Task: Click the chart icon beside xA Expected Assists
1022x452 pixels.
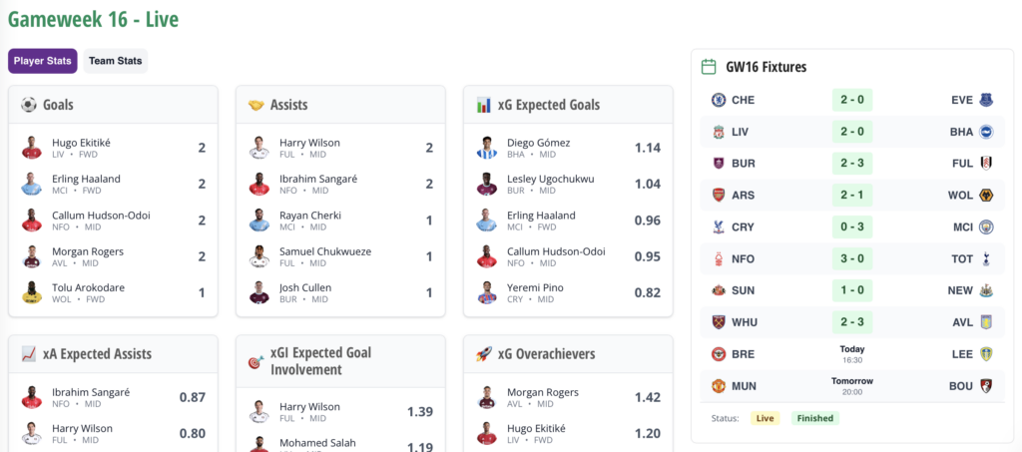Action: [x=28, y=354]
